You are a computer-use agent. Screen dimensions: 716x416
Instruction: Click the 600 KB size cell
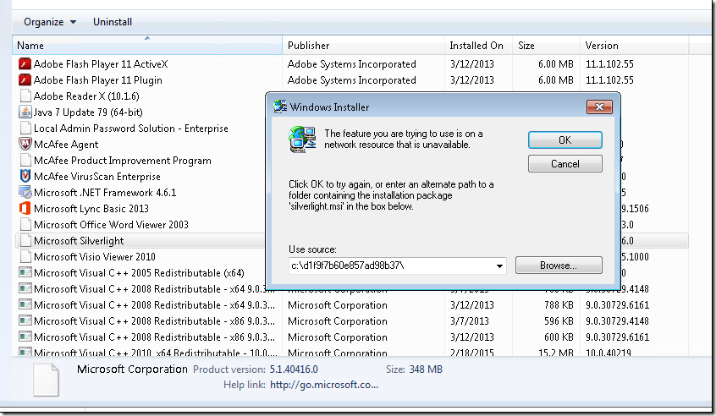point(558,337)
